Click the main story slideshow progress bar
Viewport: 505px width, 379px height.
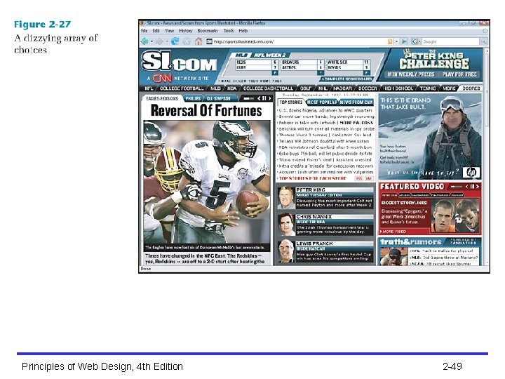pyautogui.click(x=248, y=98)
